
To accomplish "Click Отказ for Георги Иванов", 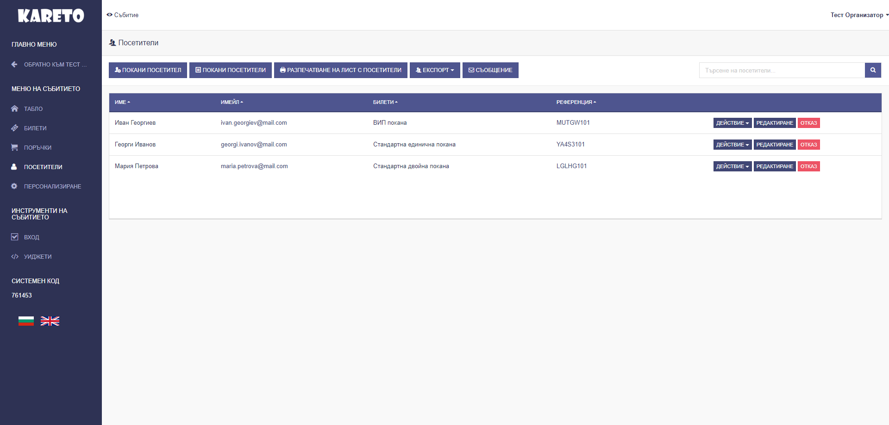I will click(808, 145).
